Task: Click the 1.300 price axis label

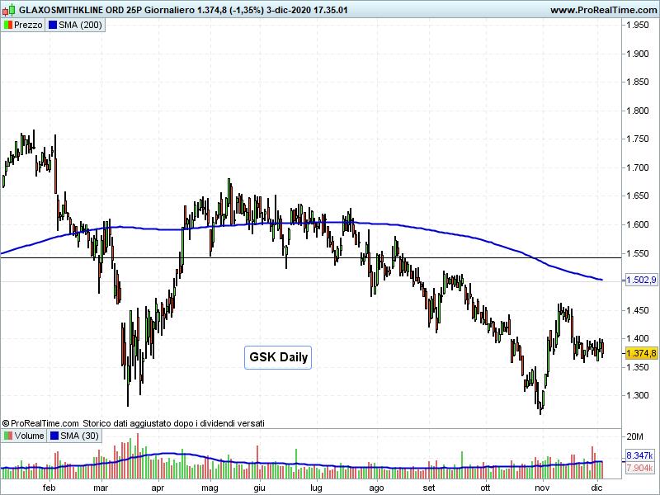Action: point(638,395)
